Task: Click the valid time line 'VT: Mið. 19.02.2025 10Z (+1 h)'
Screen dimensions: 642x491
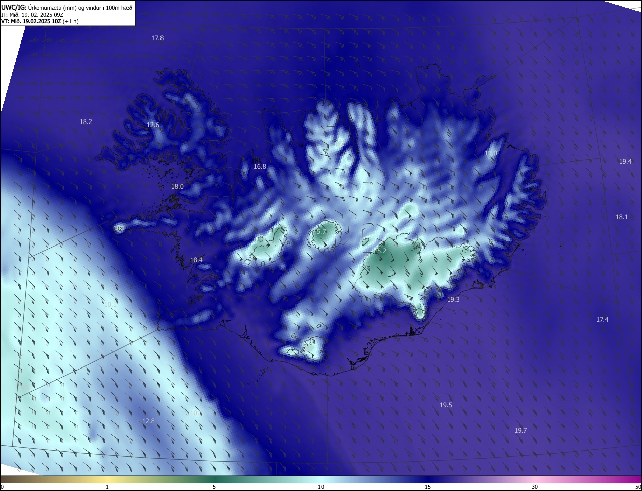Action: [40, 21]
